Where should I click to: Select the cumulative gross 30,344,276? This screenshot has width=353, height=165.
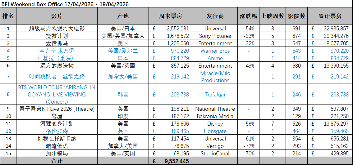tap(330, 36)
